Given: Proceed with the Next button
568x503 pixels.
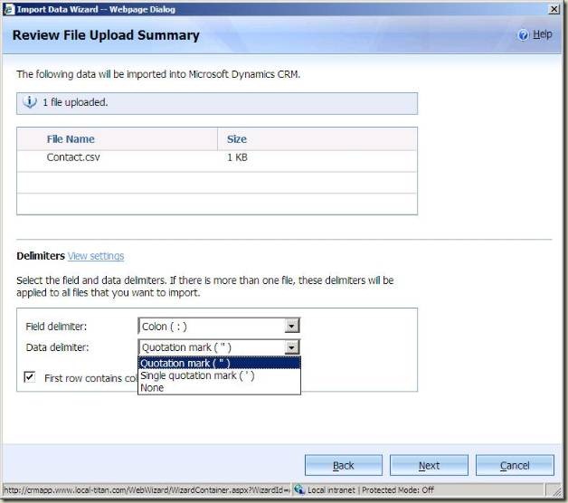Looking at the screenshot, I should (x=429, y=465).
